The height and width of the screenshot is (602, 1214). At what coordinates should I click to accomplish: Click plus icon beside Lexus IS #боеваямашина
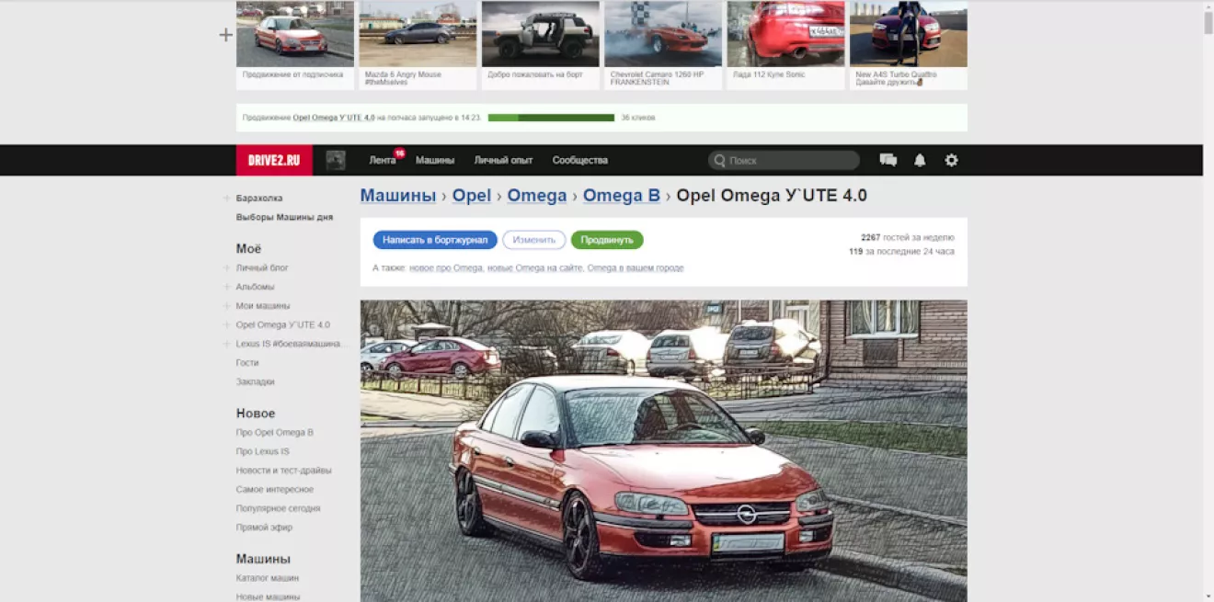pos(226,344)
